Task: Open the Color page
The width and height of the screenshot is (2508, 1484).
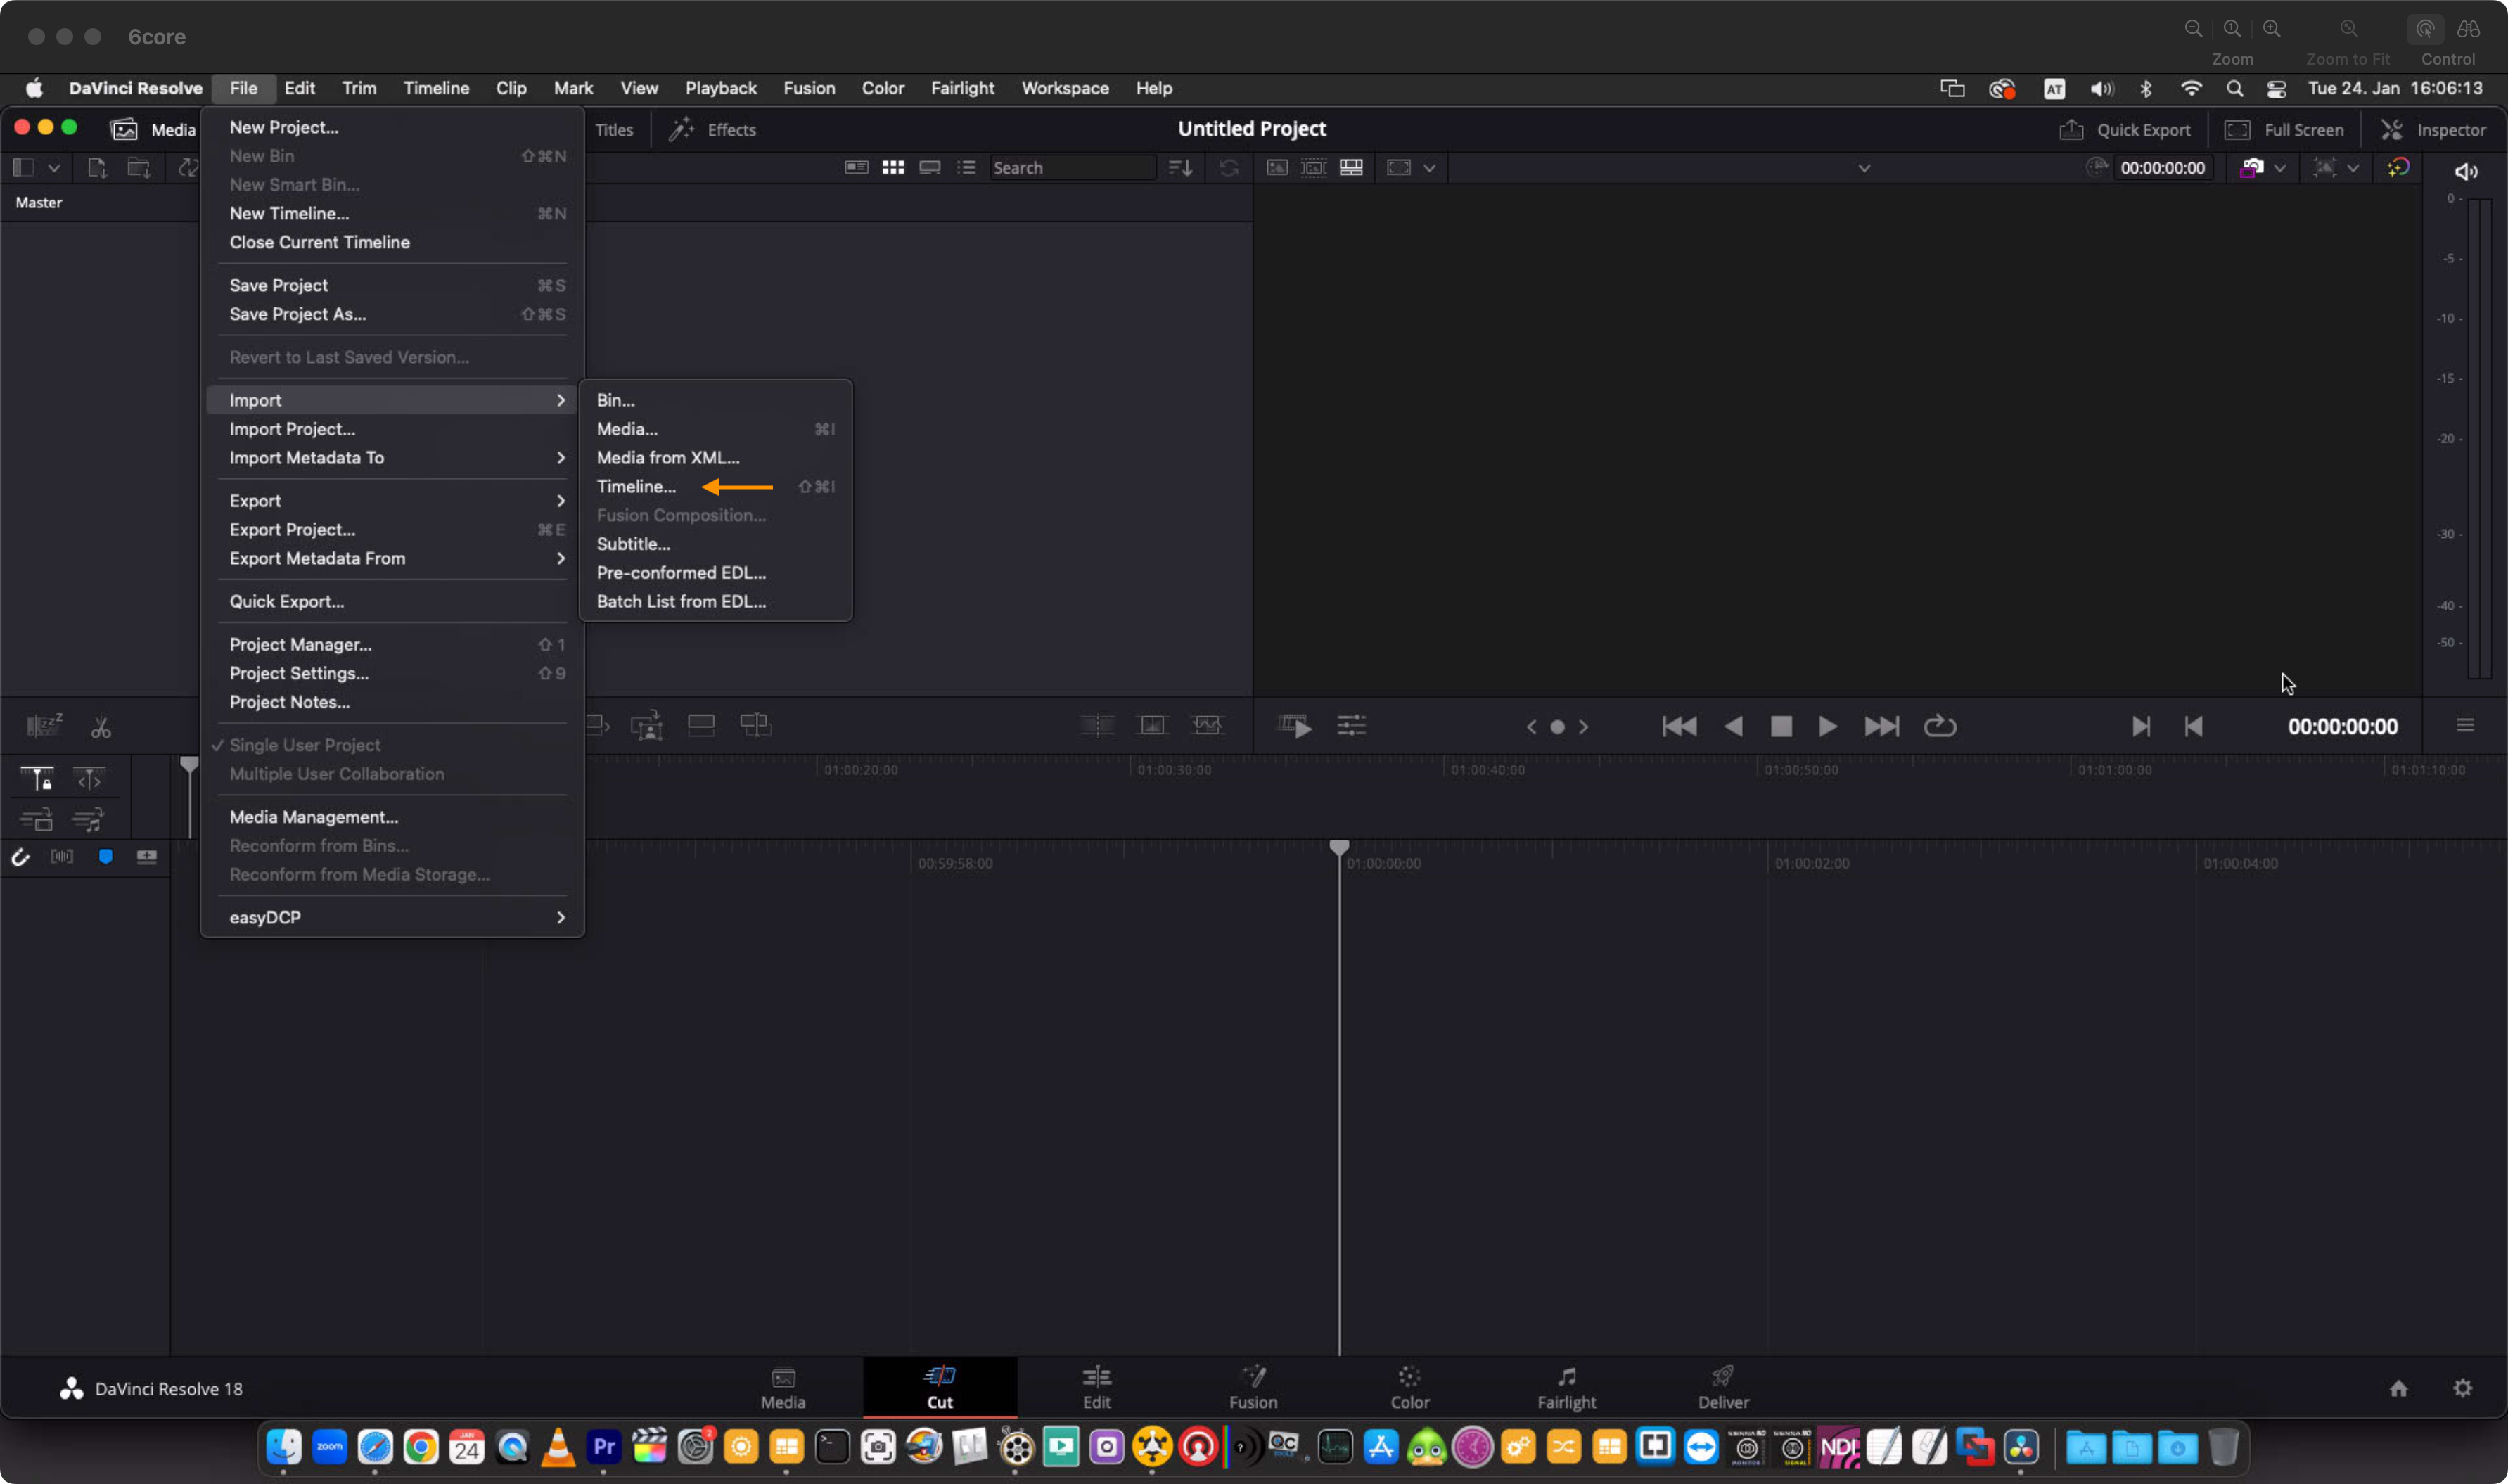Action: 1409,1387
